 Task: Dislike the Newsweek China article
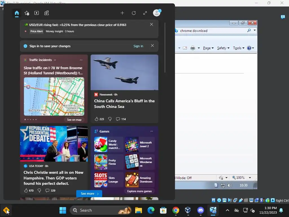click(110, 119)
